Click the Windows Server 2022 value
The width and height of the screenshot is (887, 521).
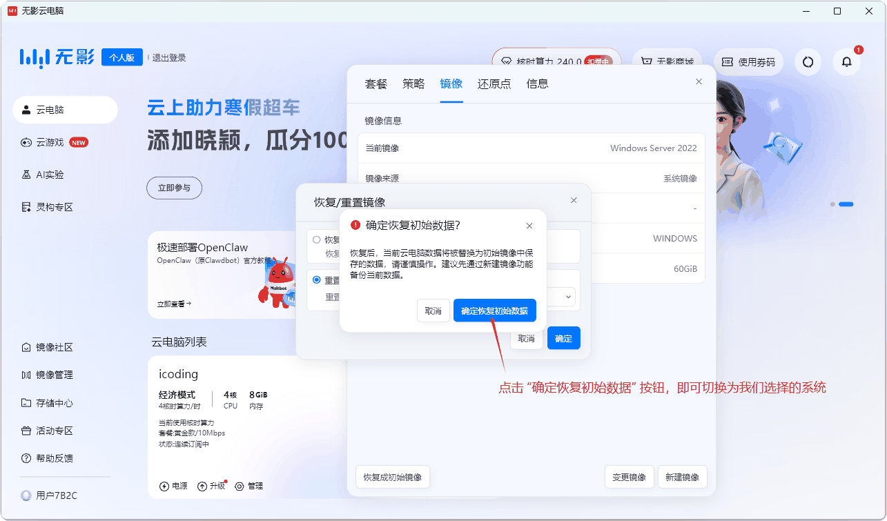tap(654, 148)
